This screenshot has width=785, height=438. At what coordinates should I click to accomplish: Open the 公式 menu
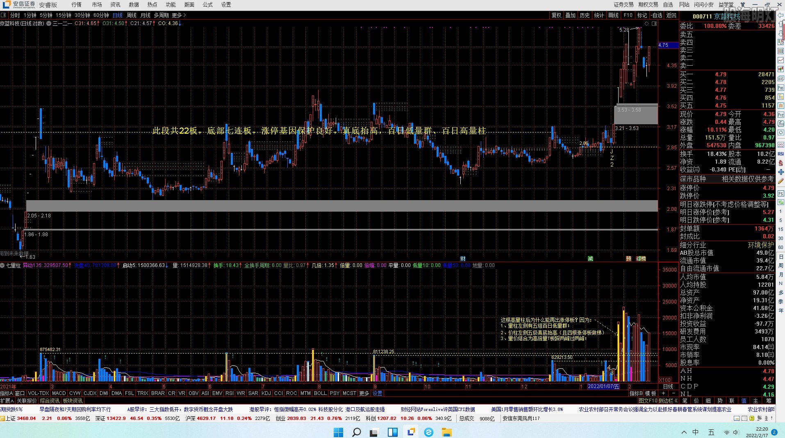click(x=208, y=5)
